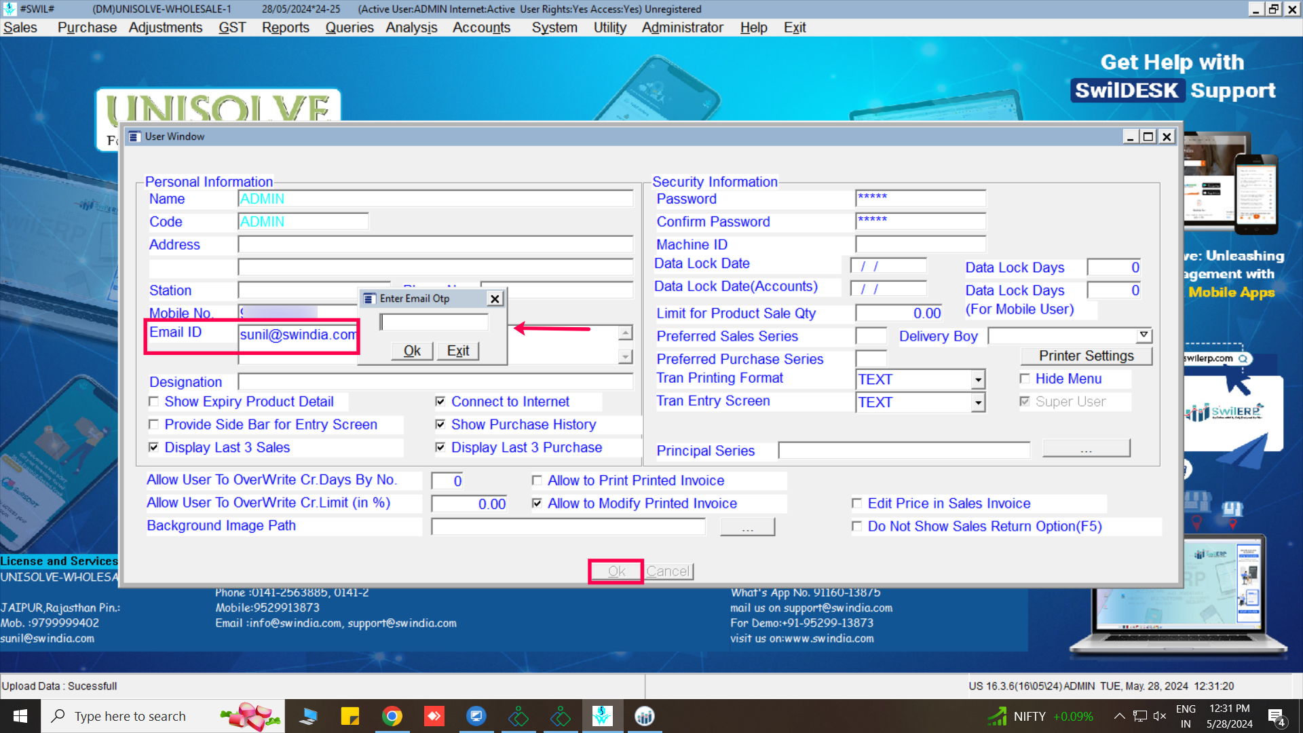The height and width of the screenshot is (733, 1303).
Task: Click the scroll down arrow beside Email field
Action: pyautogui.click(x=626, y=356)
